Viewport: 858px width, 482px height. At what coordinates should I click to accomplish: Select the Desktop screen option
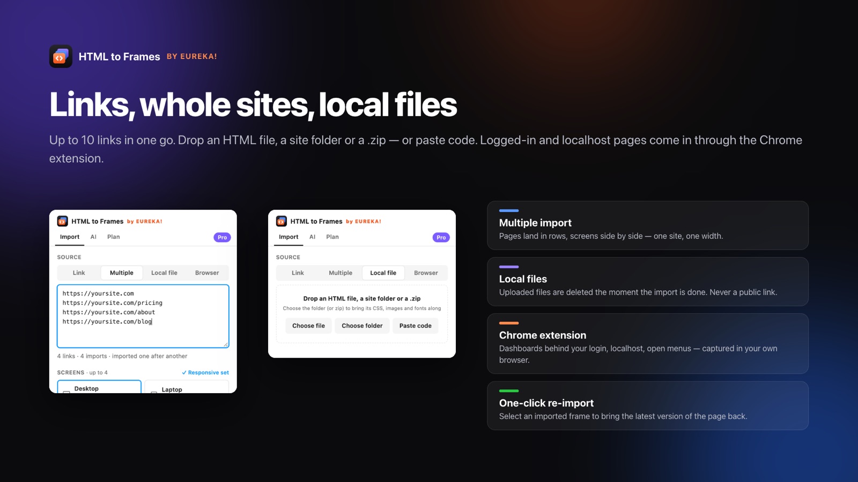[99, 387]
